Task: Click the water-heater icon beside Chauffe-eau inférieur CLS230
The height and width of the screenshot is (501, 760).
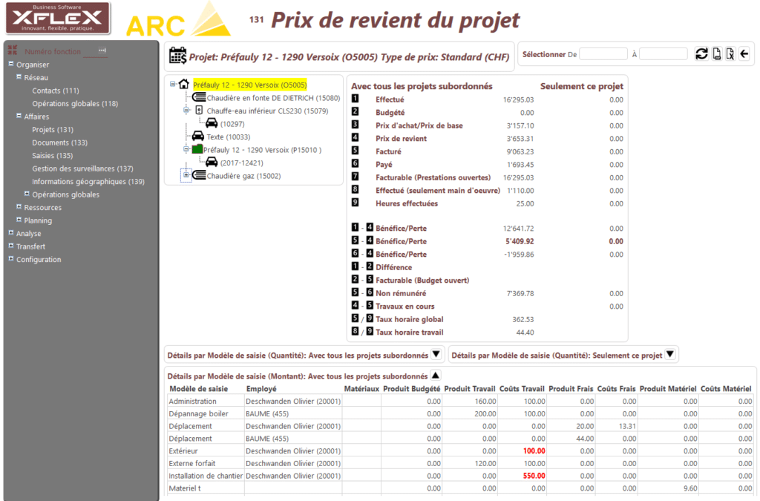Action: click(199, 111)
